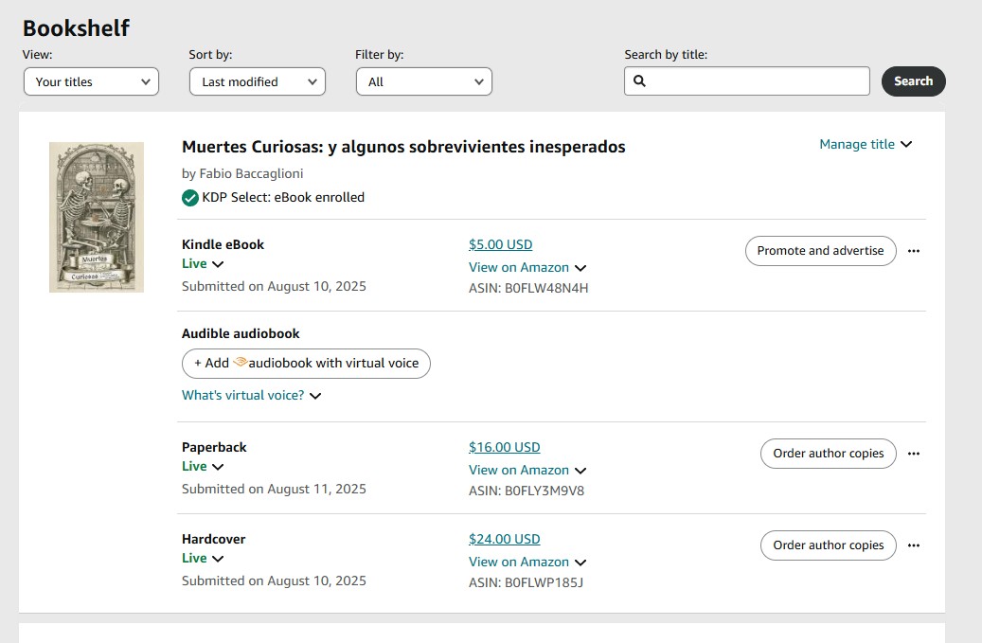Click the Muertes Curiosas book cover thumbnail
Viewport: 982px width, 643px height.
coord(97,217)
